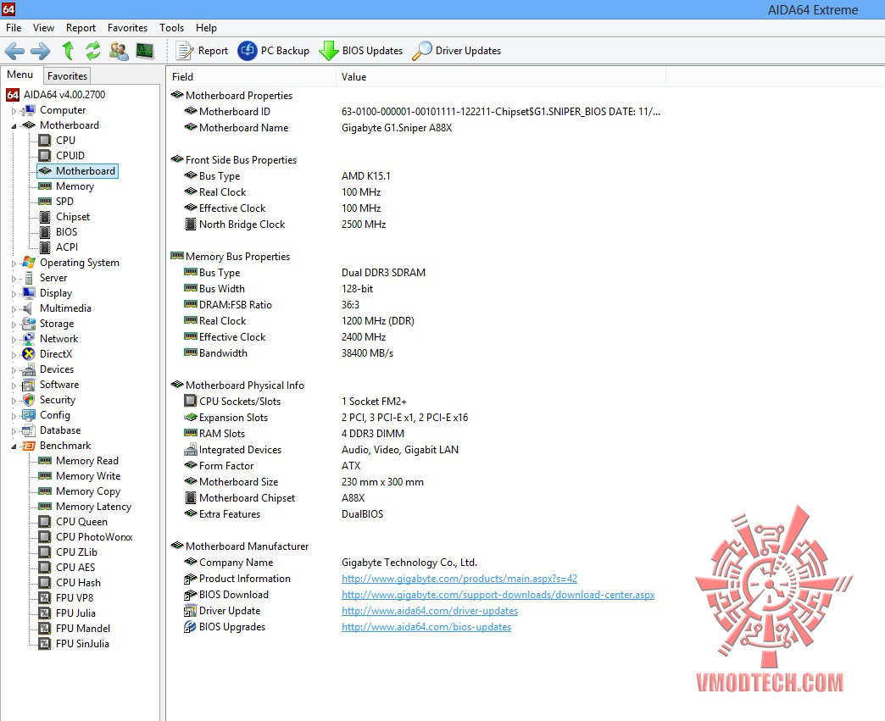Click the Forward navigation arrow
This screenshot has width=885, height=721.
tap(40, 51)
